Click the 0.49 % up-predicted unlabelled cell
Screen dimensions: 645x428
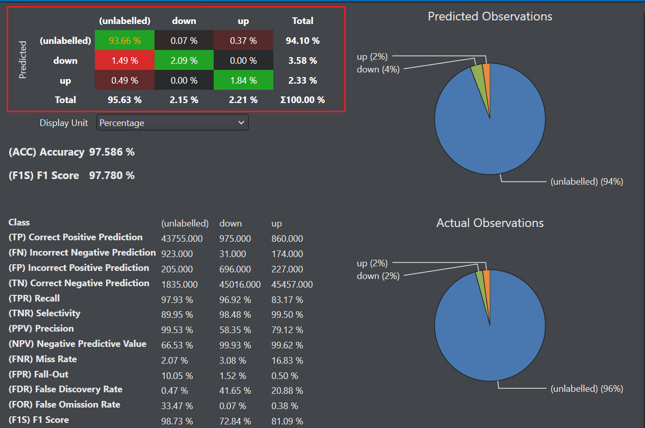[124, 80]
